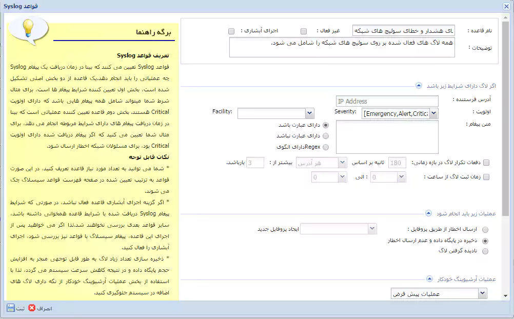This screenshot has width=514, height=319.
Task: Select the دارای الگوی Regex radio button
Action: pos(325,146)
